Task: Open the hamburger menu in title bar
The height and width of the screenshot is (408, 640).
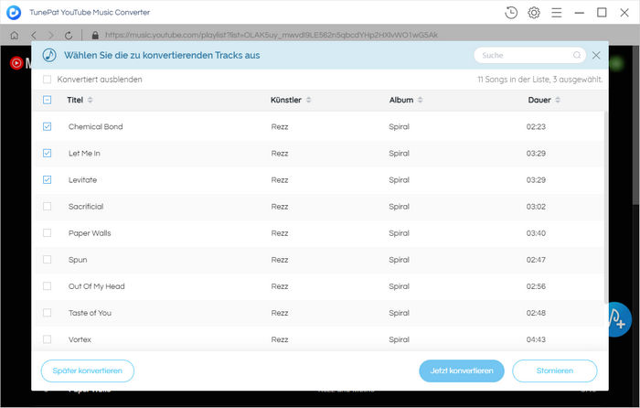Action: pos(556,13)
